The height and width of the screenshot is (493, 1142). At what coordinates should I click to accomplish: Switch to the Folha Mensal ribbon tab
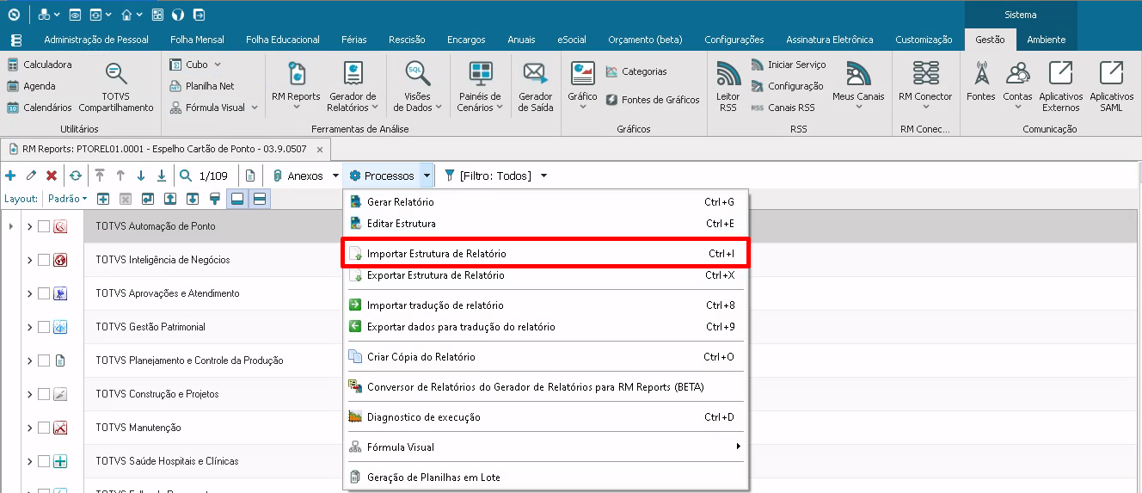point(197,40)
